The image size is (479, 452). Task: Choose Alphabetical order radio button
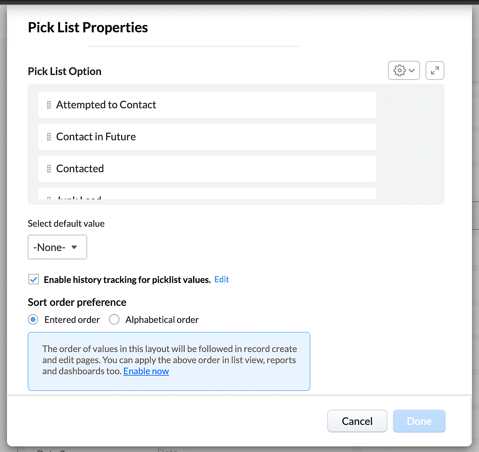tap(114, 319)
